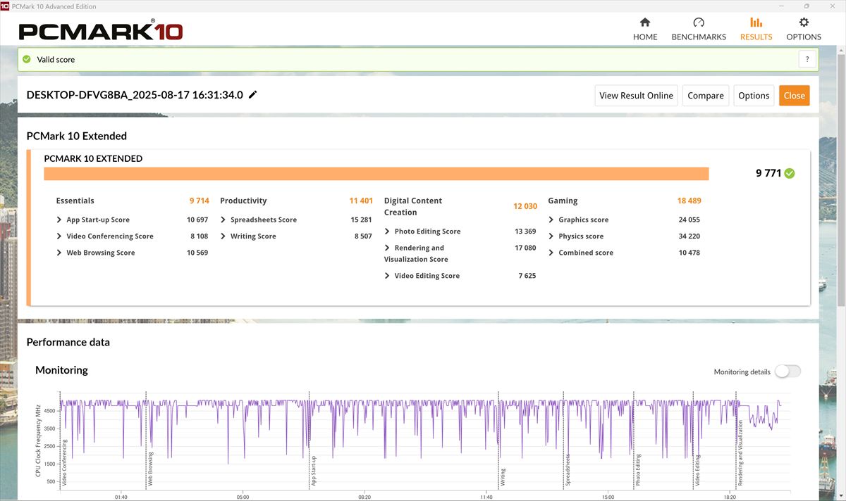Image resolution: width=846 pixels, height=501 pixels.
Task: Toggle the Monitoring details switch
Action: (x=787, y=372)
